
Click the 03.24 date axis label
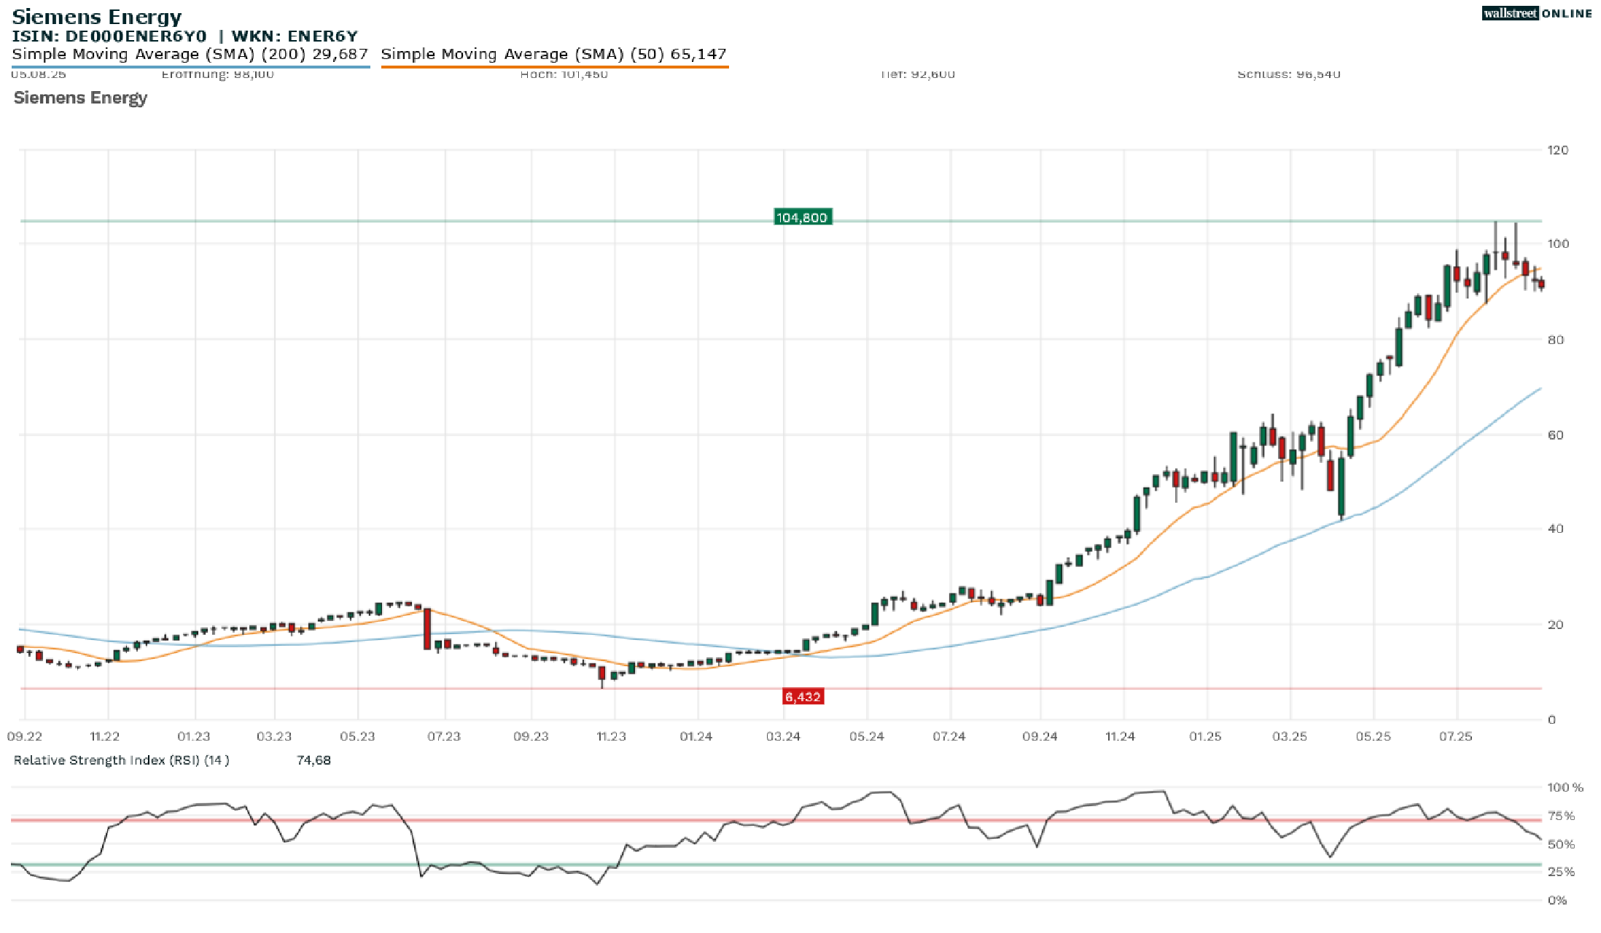pyautogui.click(x=783, y=736)
